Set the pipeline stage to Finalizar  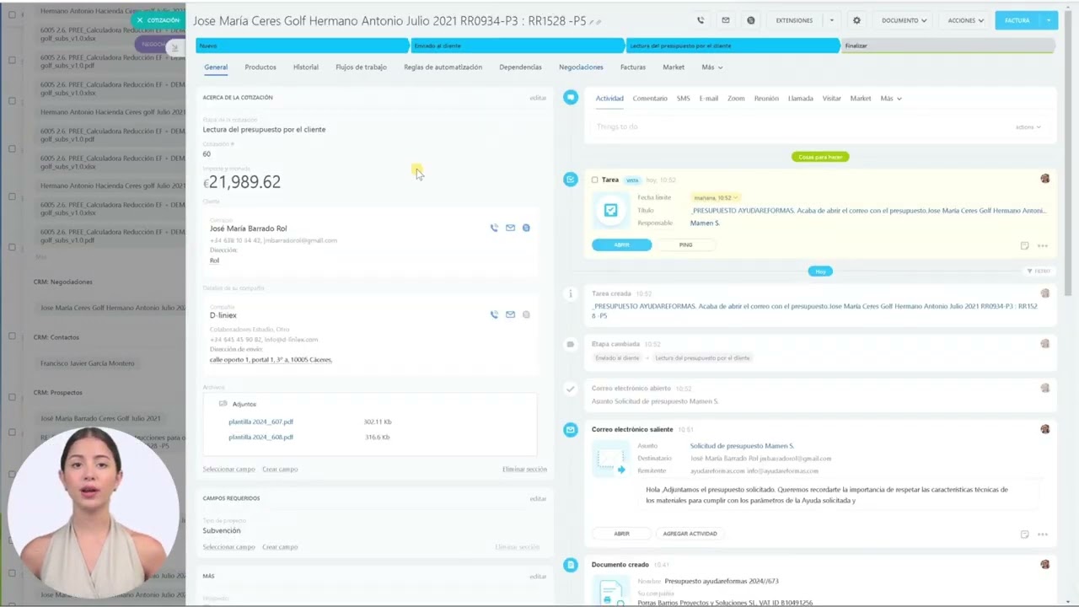tap(947, 46)
